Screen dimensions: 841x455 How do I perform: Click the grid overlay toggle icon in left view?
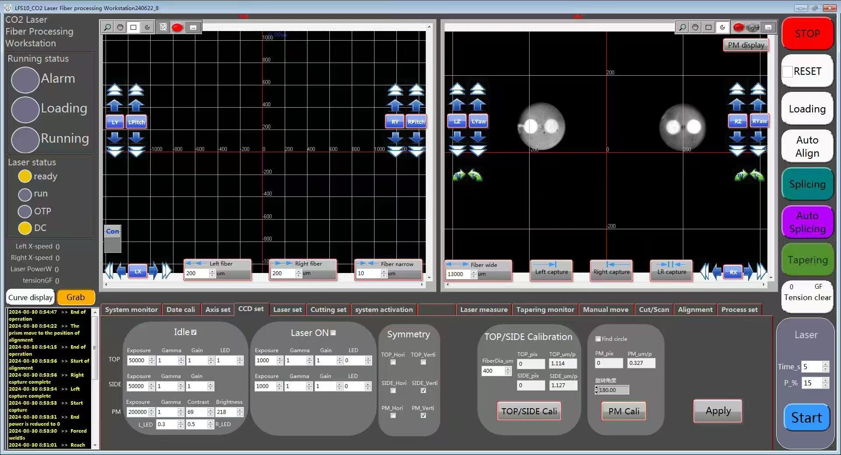pos(163,28)
